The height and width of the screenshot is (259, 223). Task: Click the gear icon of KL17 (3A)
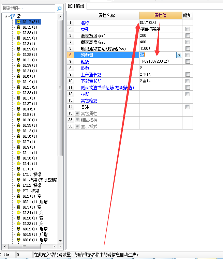[19, 21]
